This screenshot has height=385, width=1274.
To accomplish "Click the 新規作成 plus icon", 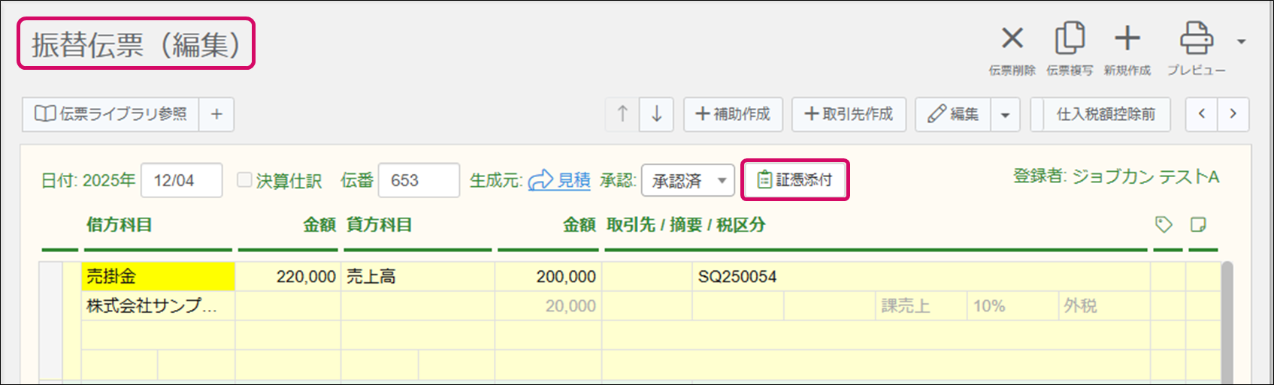I will (x=1127, y=39).
